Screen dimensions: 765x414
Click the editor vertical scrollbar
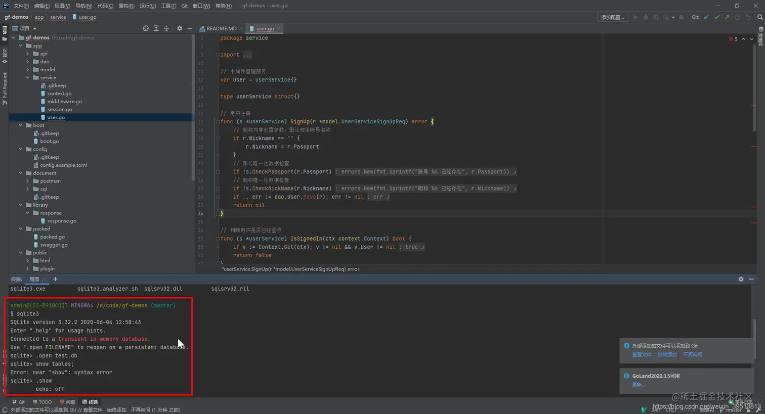(x=754, y=88)
